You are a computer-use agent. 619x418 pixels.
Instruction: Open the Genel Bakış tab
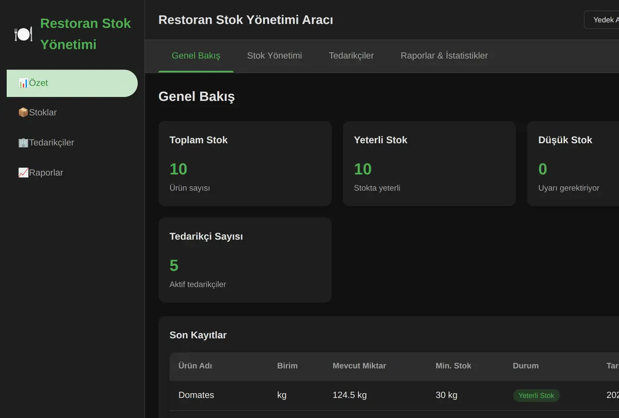point(196,56)
